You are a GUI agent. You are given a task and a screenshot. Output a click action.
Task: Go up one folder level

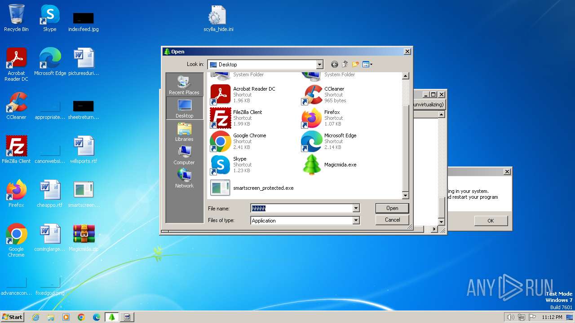(345, 65)
